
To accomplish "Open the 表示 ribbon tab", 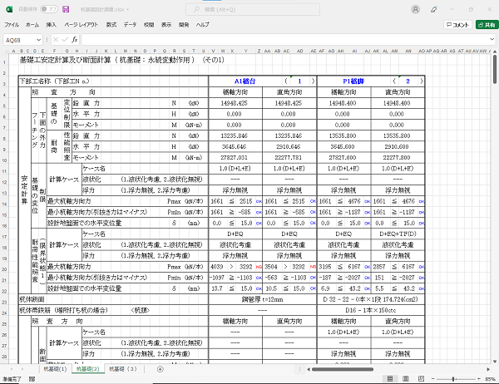I will 166,24.
